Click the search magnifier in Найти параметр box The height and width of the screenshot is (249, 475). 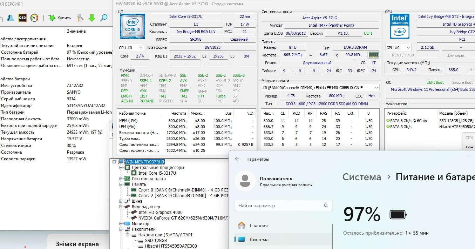(x=326, y=206)
